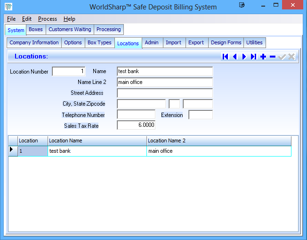307x240 pixels.
Task: Jump to the last location record
Action: point(253,57)
